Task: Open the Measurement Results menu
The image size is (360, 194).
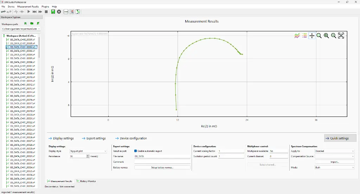Action: coord(28,7)
